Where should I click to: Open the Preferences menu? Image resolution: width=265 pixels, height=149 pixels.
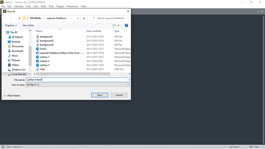72,6
